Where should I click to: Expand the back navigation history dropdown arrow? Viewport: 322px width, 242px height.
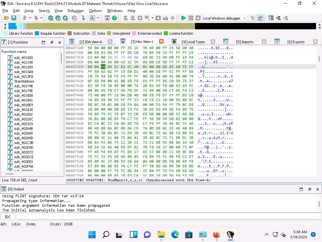(30, 18)
